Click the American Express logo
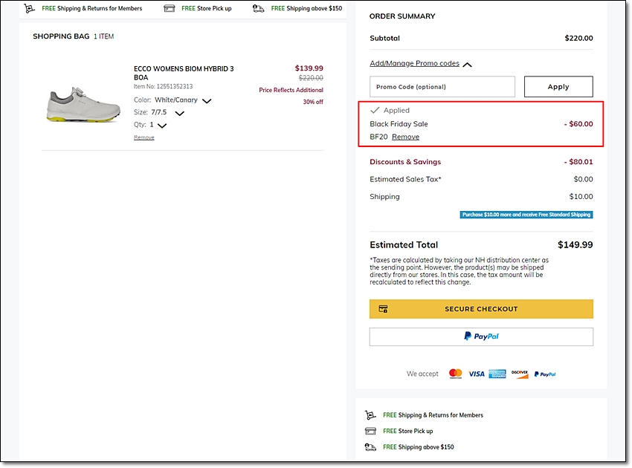The image size is (632, 468). 497,374
